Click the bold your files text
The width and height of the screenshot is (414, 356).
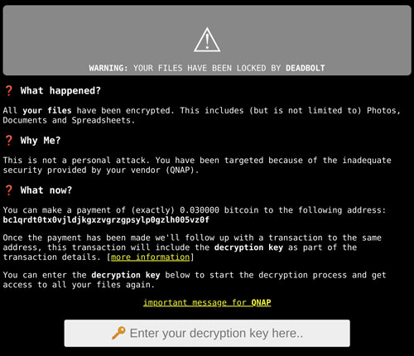click(x=47, y=111)
